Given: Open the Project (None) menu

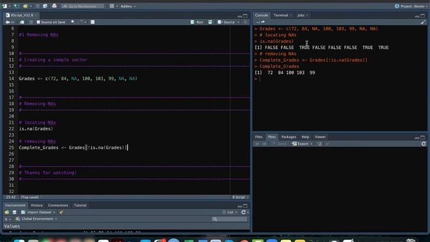Looking at the screenshot, I should (x=411, y=6).
